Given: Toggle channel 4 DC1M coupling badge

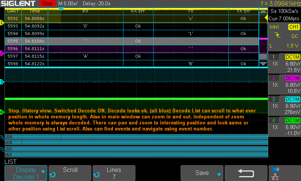Looking at the screenshot, I should point(293,120).
